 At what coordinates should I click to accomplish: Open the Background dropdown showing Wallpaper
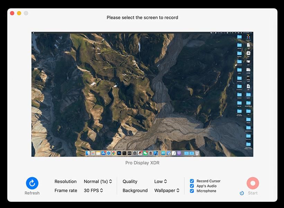pyautogui.click(x=167, y=190)
